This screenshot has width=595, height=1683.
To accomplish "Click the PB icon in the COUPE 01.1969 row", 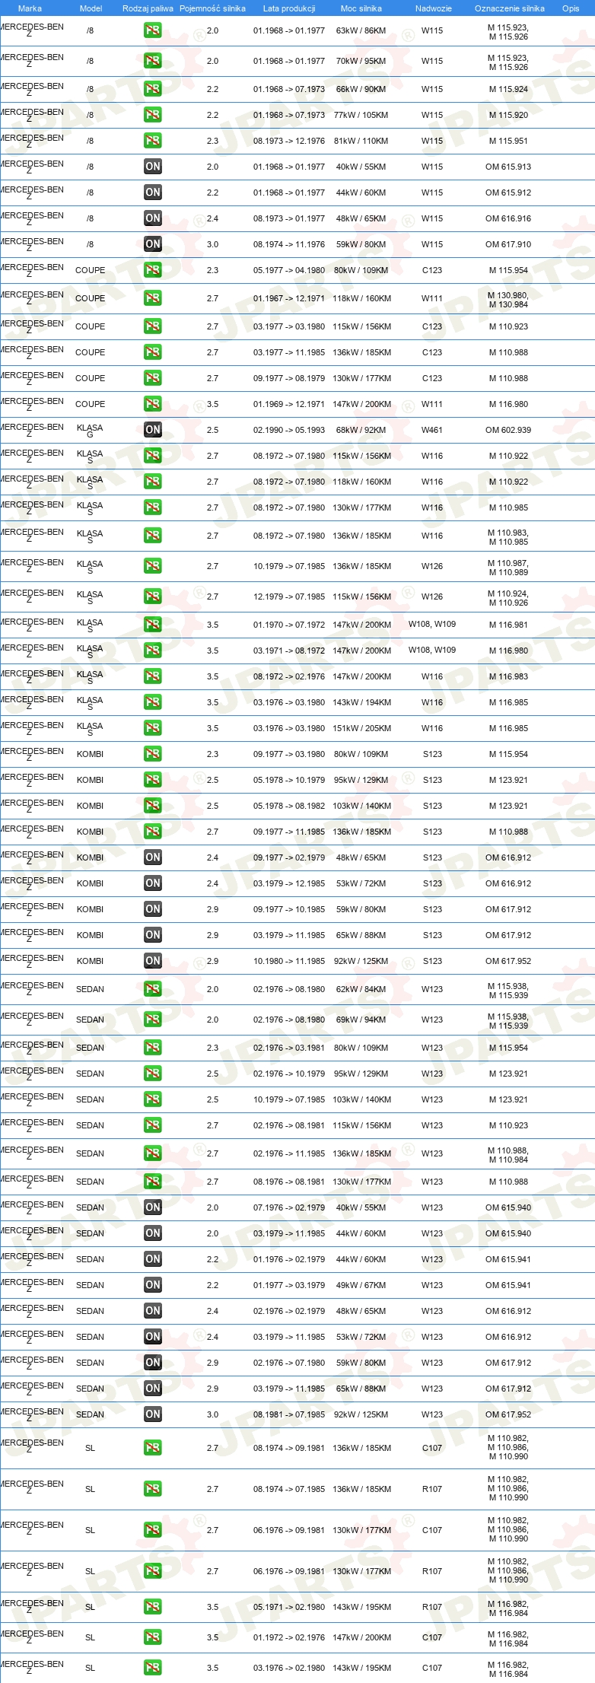I will pyautogui.click(x=153, y=404).
